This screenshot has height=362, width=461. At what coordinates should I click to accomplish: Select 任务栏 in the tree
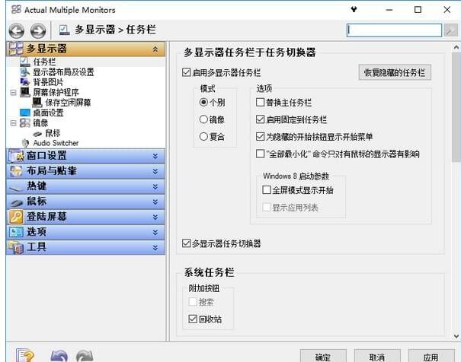44,62
